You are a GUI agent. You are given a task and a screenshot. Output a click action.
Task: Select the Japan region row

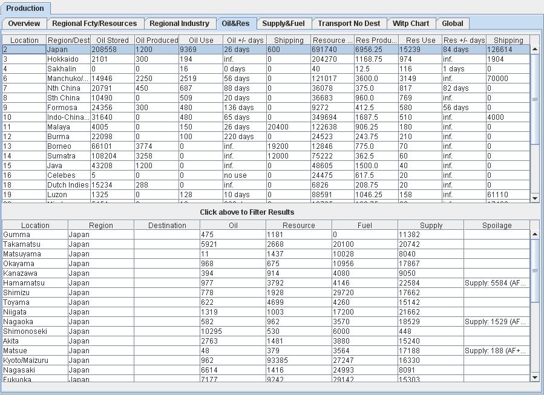(266, 50)
